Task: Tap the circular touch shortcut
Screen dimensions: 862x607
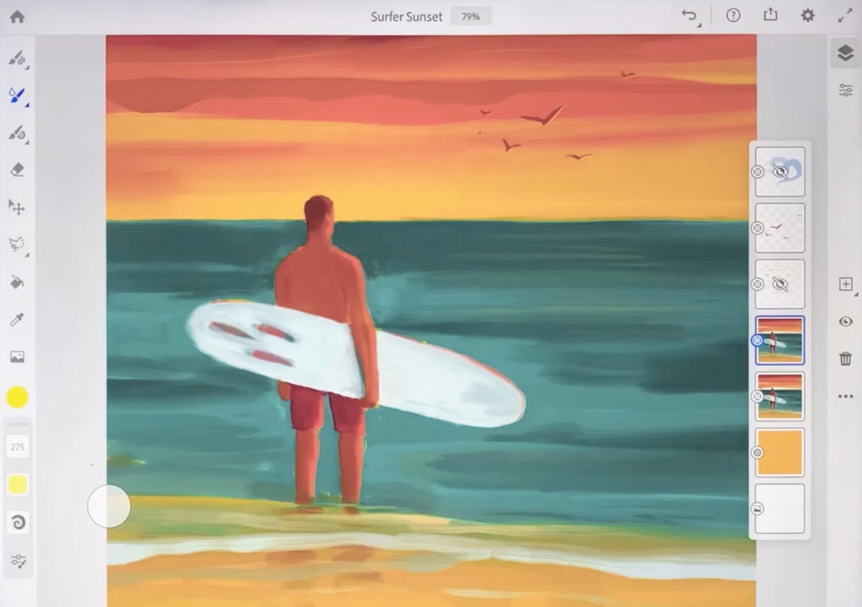Action: pos(108,506)
